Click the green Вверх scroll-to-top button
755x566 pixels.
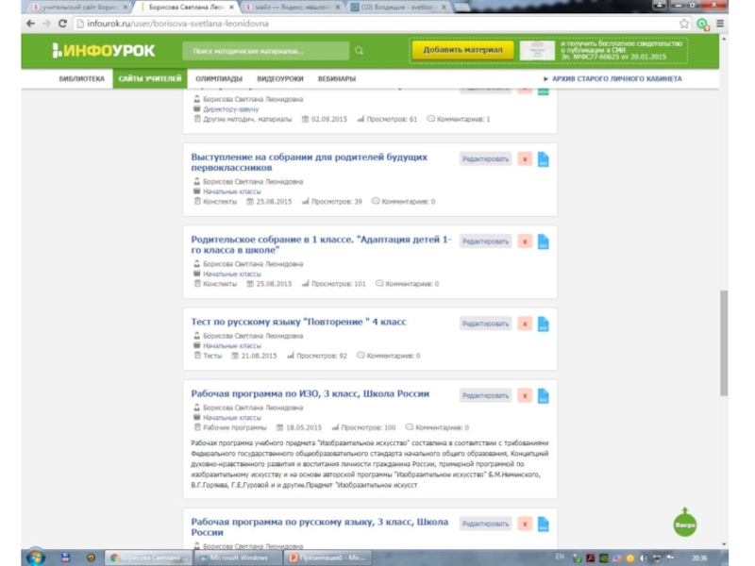(x=685, y=524)
